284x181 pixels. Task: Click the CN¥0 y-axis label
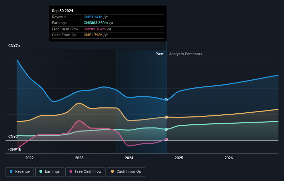coord(13,136)
